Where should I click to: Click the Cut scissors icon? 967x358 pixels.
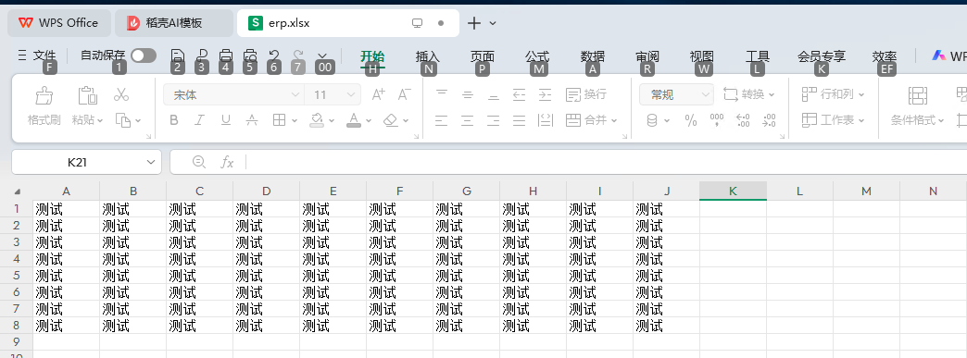click(120, 94)
